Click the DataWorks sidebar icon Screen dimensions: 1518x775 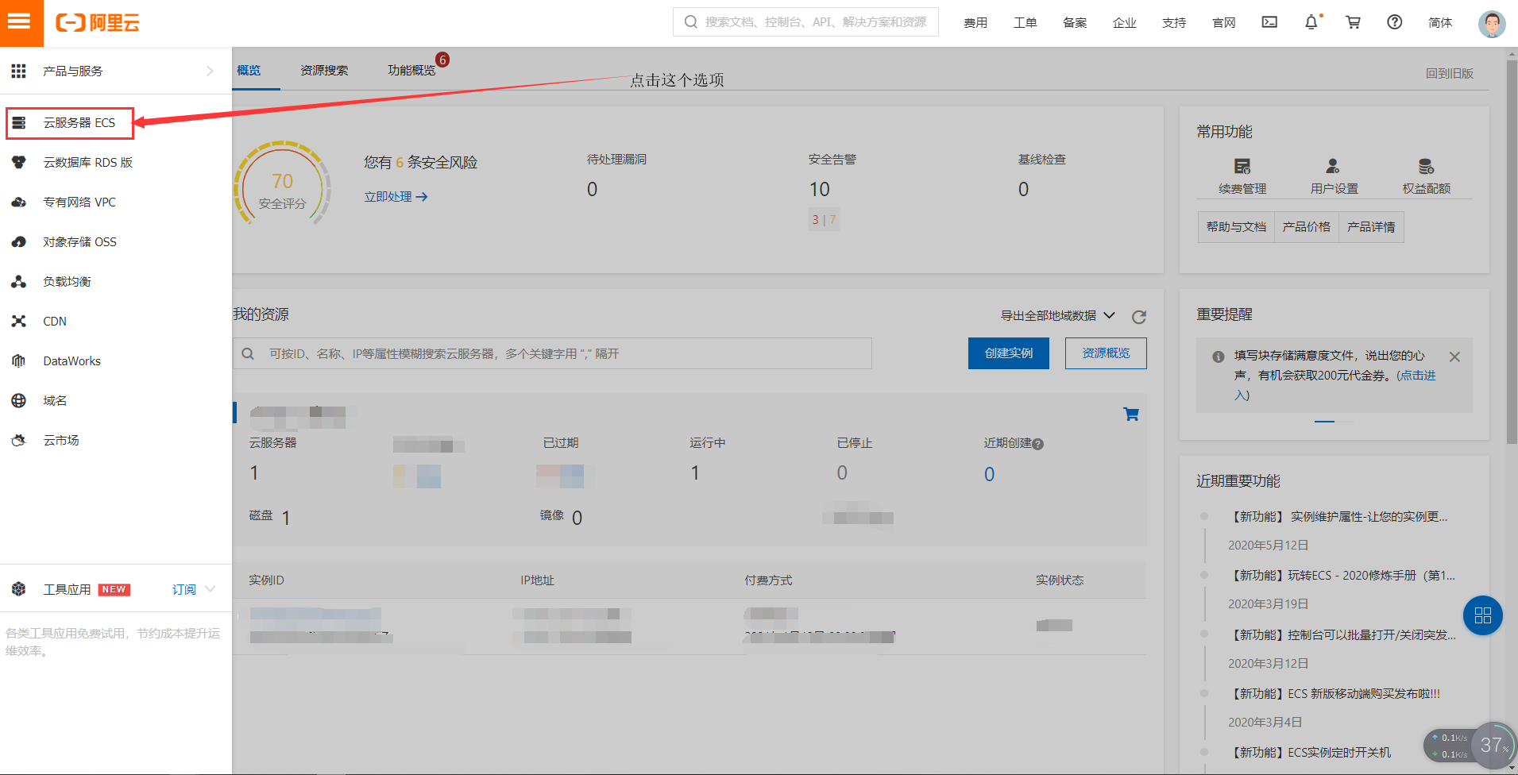coord(19,361)
